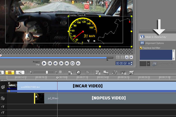Enlarge the preview window icon

pyautogui.click(x=131, y=57)
